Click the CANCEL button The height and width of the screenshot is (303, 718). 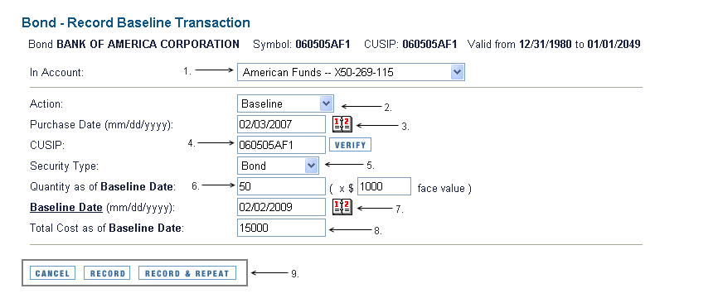(x=53, y=273)
